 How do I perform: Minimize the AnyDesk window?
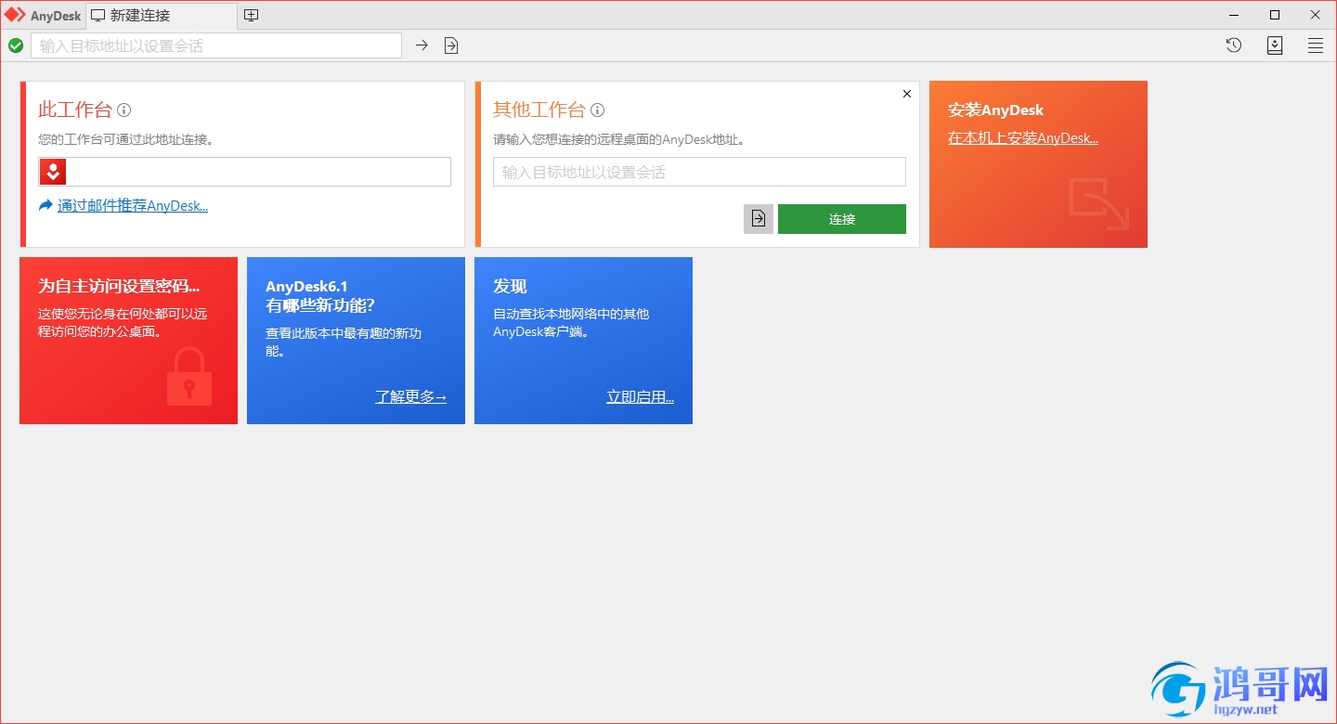coord(1234,15)
